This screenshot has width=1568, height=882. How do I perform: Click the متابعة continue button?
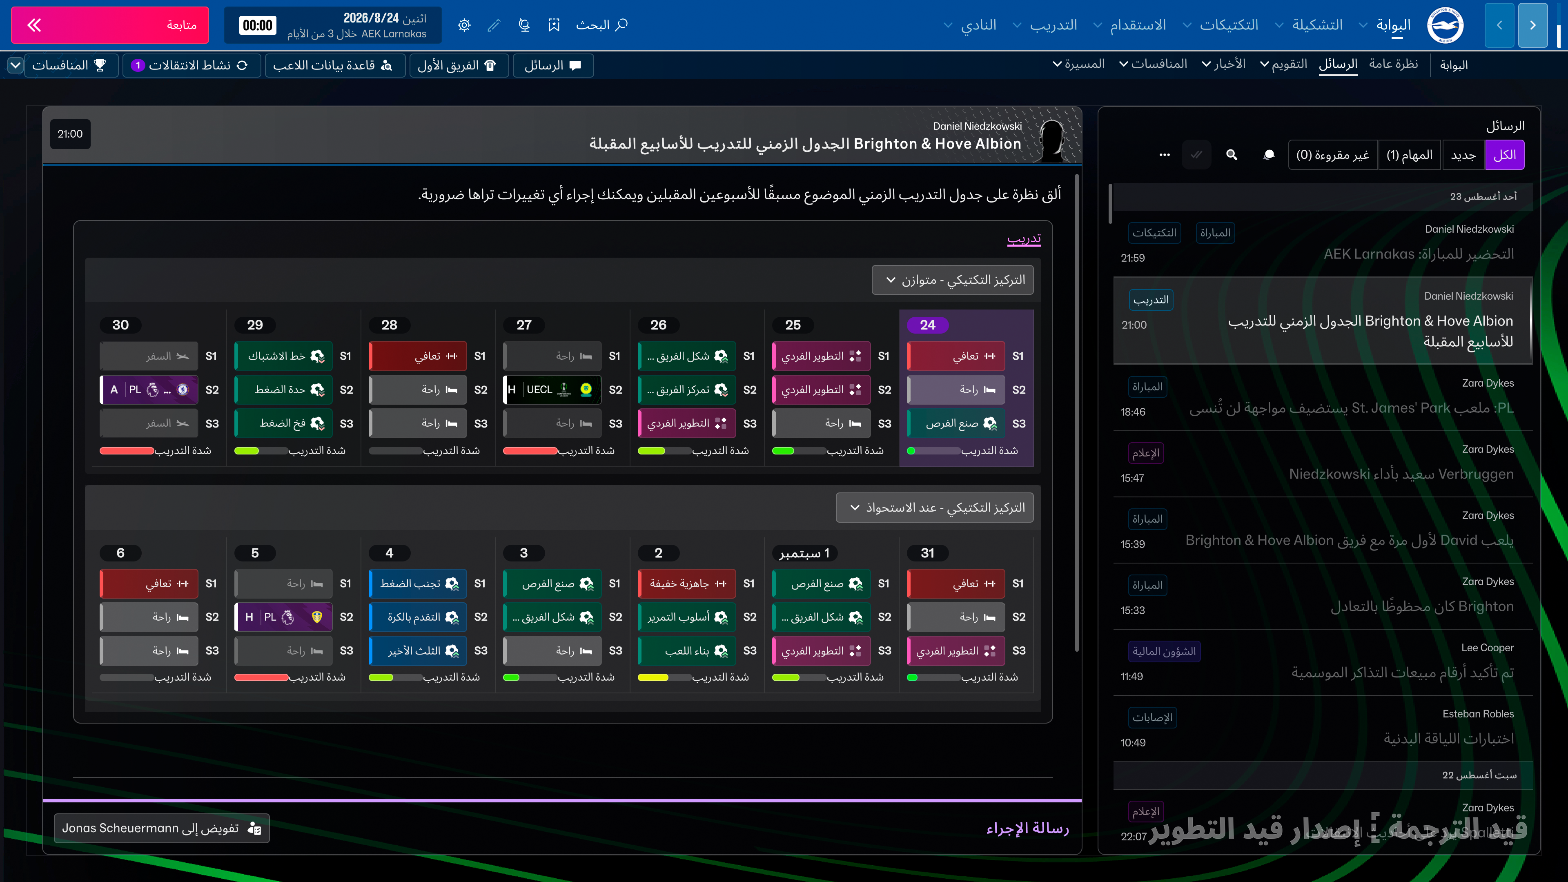click(x=110, y=25)
